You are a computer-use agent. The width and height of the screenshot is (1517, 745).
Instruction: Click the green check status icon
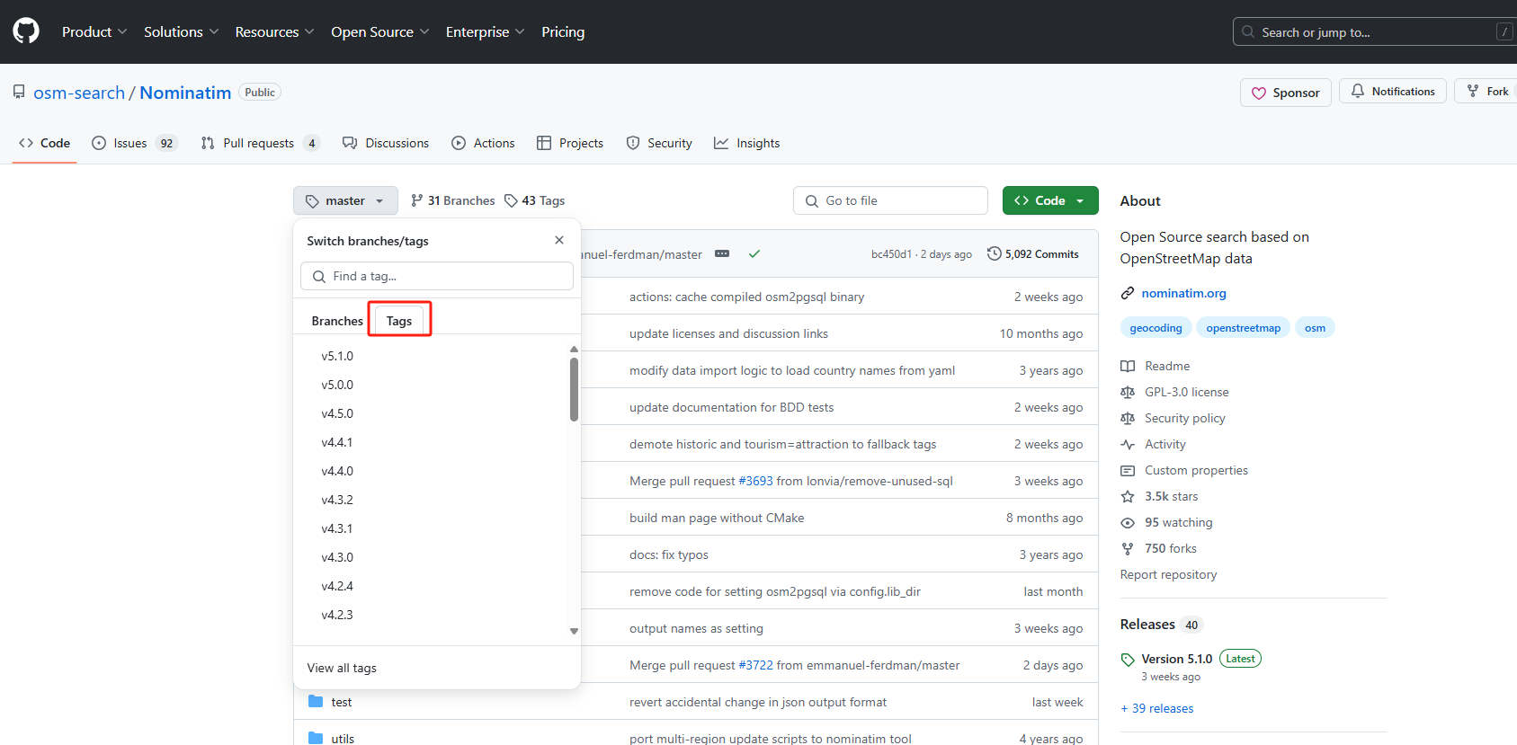coord(754,254)
